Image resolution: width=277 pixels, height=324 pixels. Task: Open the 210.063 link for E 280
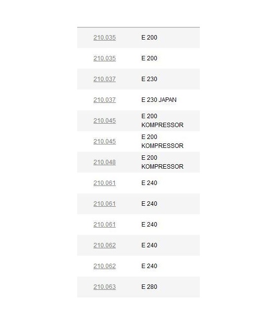tap(104, 287)
